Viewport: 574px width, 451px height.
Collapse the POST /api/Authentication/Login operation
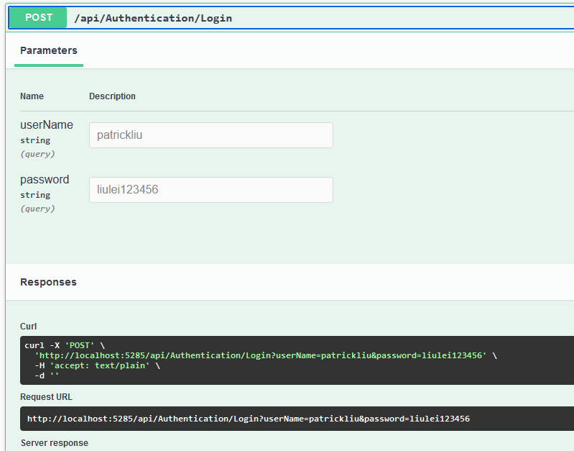coord(291,17)
